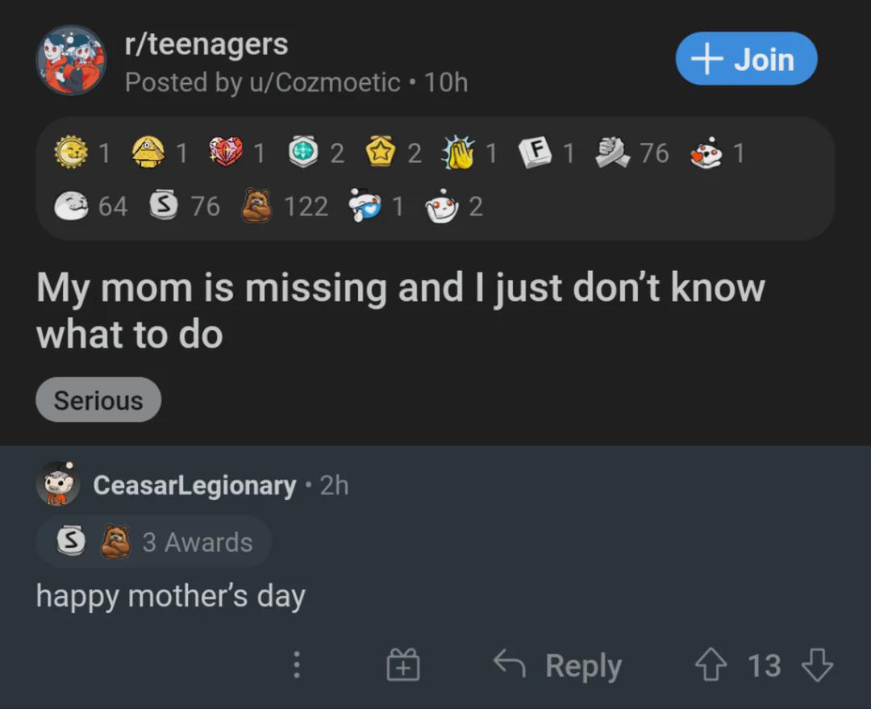
Task: Open the award gift icon under the comment
Action: click(404, 665)
